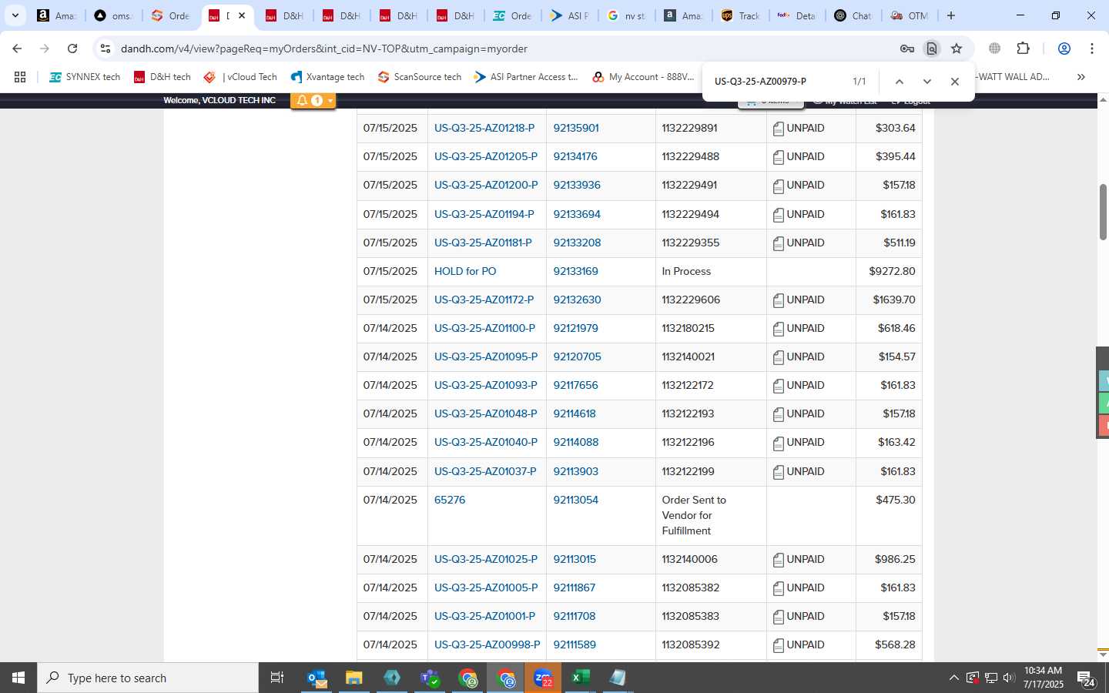Switch to the nv st Google tab
The image size is (1109, 693).
coord(626,15)
